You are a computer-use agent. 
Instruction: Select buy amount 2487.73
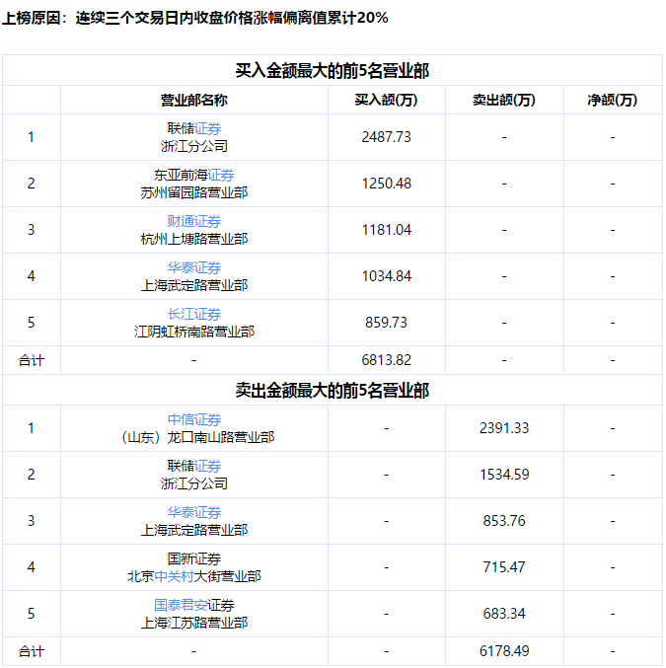click(x=386, y=137)
